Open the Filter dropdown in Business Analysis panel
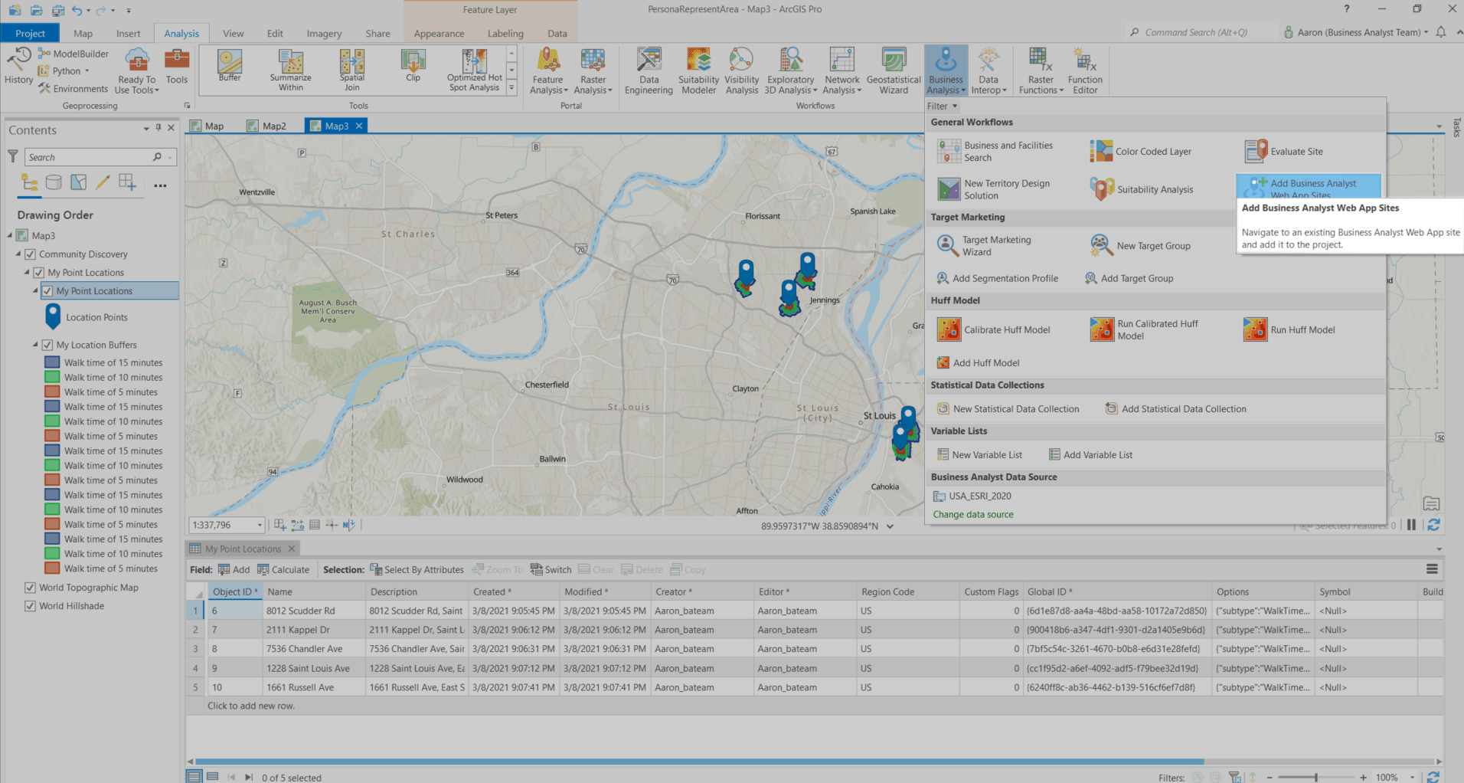This screenshot has width=1464, height=783. 943,106
